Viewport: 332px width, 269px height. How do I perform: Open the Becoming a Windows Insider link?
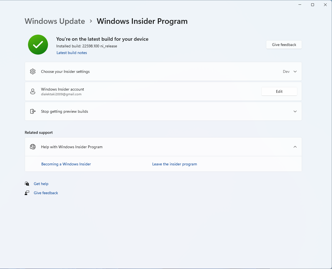click(66, 164)
